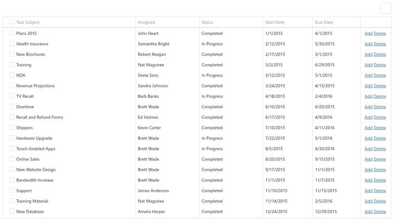
Task: Toggle the select-all checkbox in the header
Action: point(12,22)
